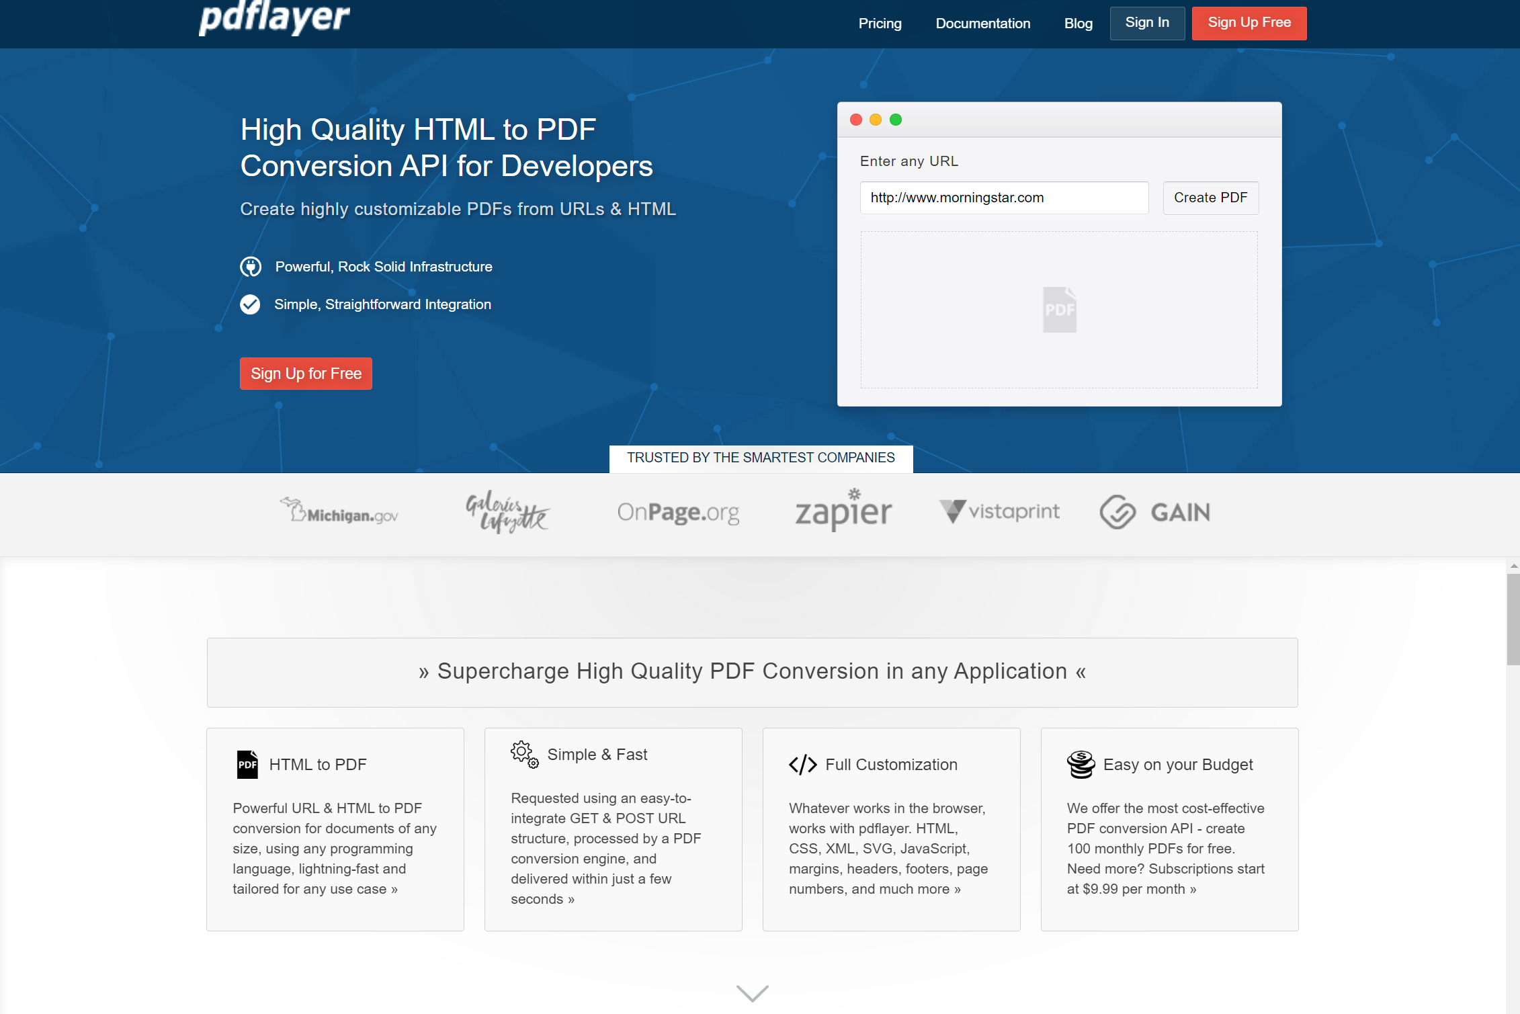Click the yellow window dot

[x=876, y=120]
